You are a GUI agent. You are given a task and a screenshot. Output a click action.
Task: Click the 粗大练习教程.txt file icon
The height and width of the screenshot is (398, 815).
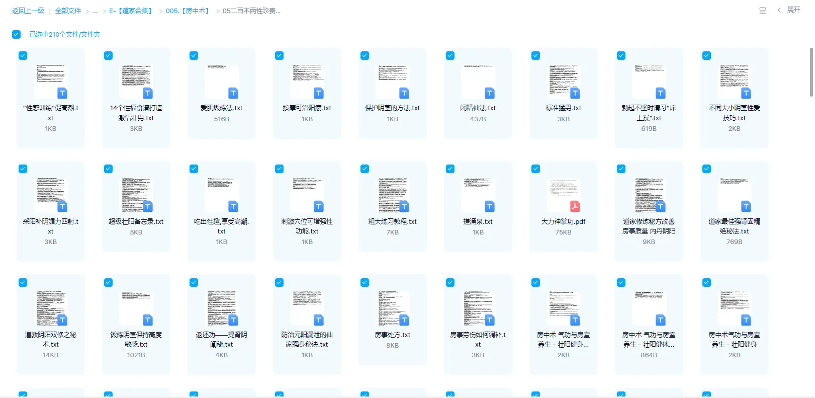click(x=392, y=195)
